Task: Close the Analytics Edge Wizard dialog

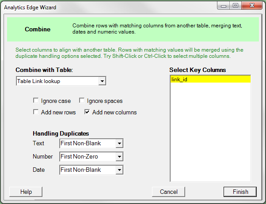Action: pyautogui.click(x=251, y=7)
